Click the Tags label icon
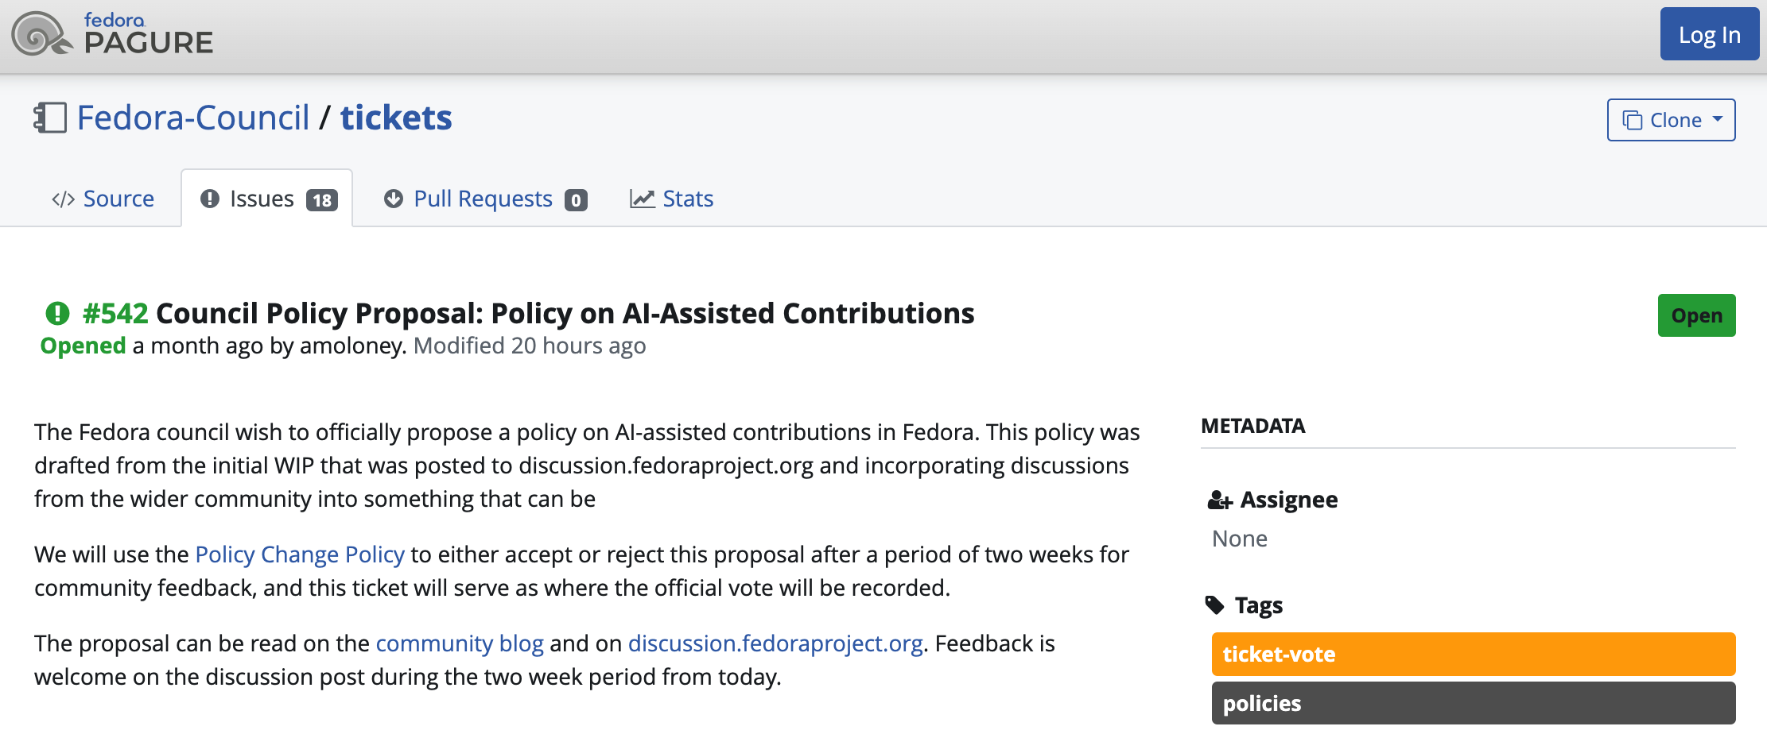The height and width of the screenshot is (734, 1767). tap(1215, 605)
